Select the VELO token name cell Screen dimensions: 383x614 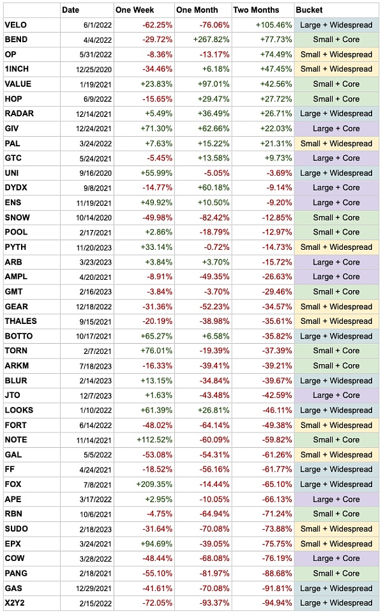click(15, 25)
